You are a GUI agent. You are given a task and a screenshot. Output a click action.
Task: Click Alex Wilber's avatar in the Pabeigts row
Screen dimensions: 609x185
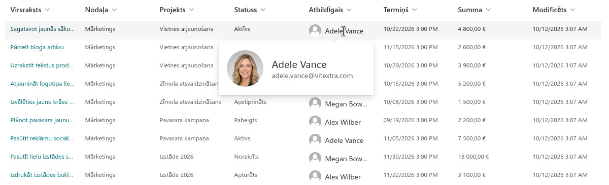click(315, 122)
